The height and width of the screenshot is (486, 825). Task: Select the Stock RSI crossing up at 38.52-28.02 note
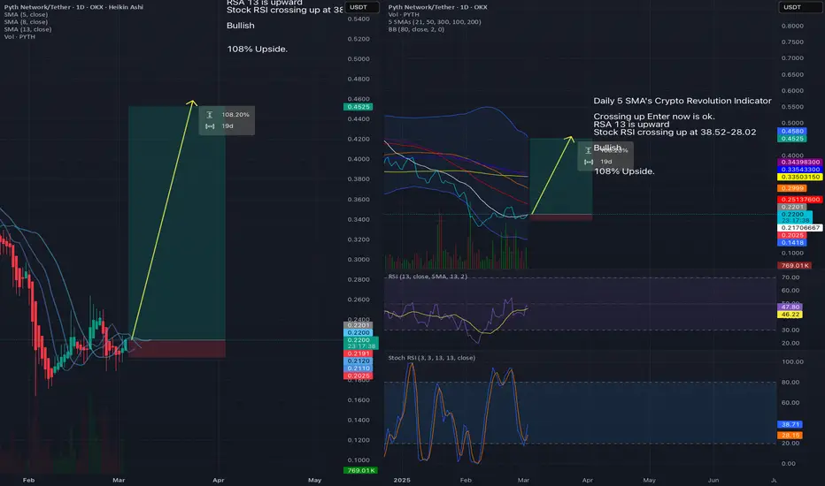tap(675, 133)
